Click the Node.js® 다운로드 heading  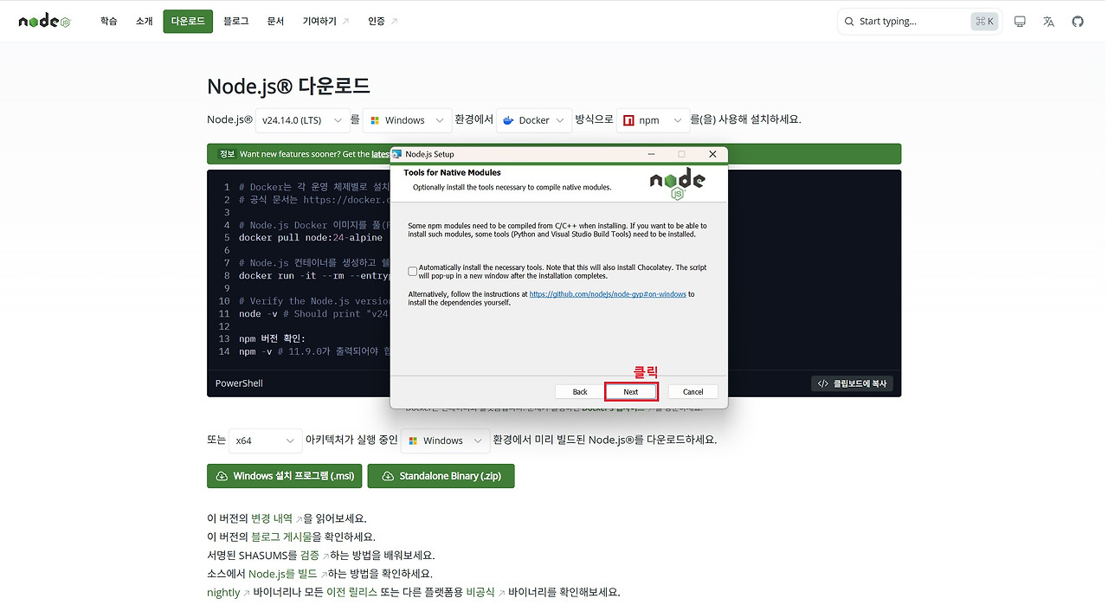coord(288,86)
